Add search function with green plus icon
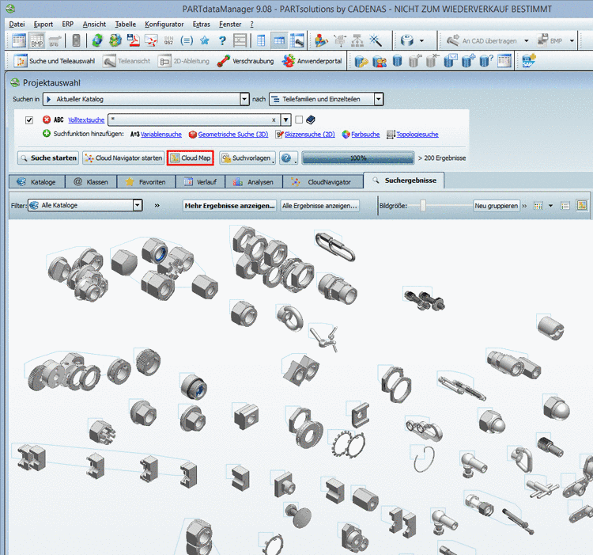This screenshot has height=555, width=593. click(x=47, y=133)
